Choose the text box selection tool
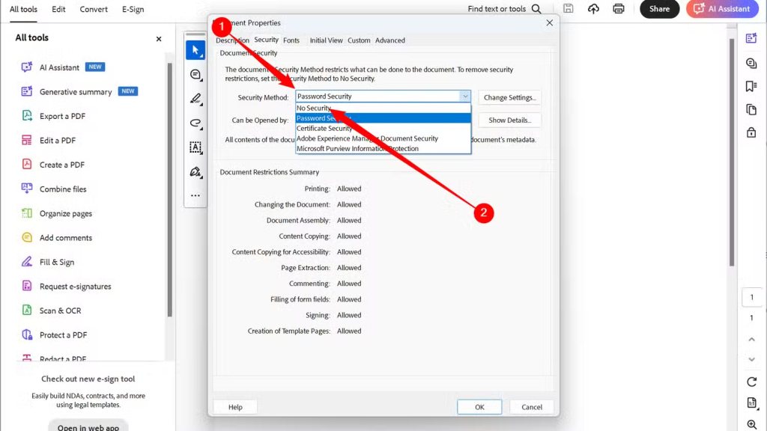 click(x=195, y=147)
